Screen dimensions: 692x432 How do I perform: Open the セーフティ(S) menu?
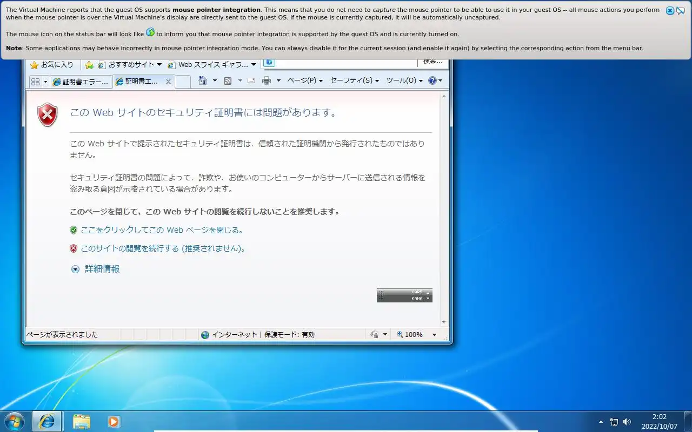tap(355, 80)
